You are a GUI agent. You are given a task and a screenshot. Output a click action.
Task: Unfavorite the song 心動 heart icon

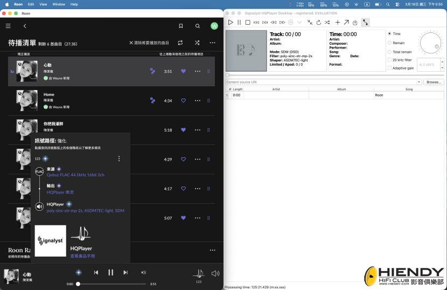pos(183,71)
